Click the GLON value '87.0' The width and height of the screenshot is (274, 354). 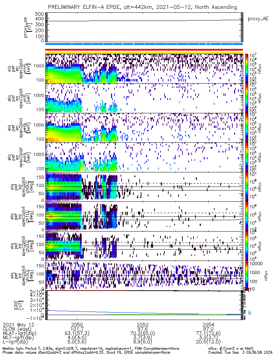pos(208,329)
